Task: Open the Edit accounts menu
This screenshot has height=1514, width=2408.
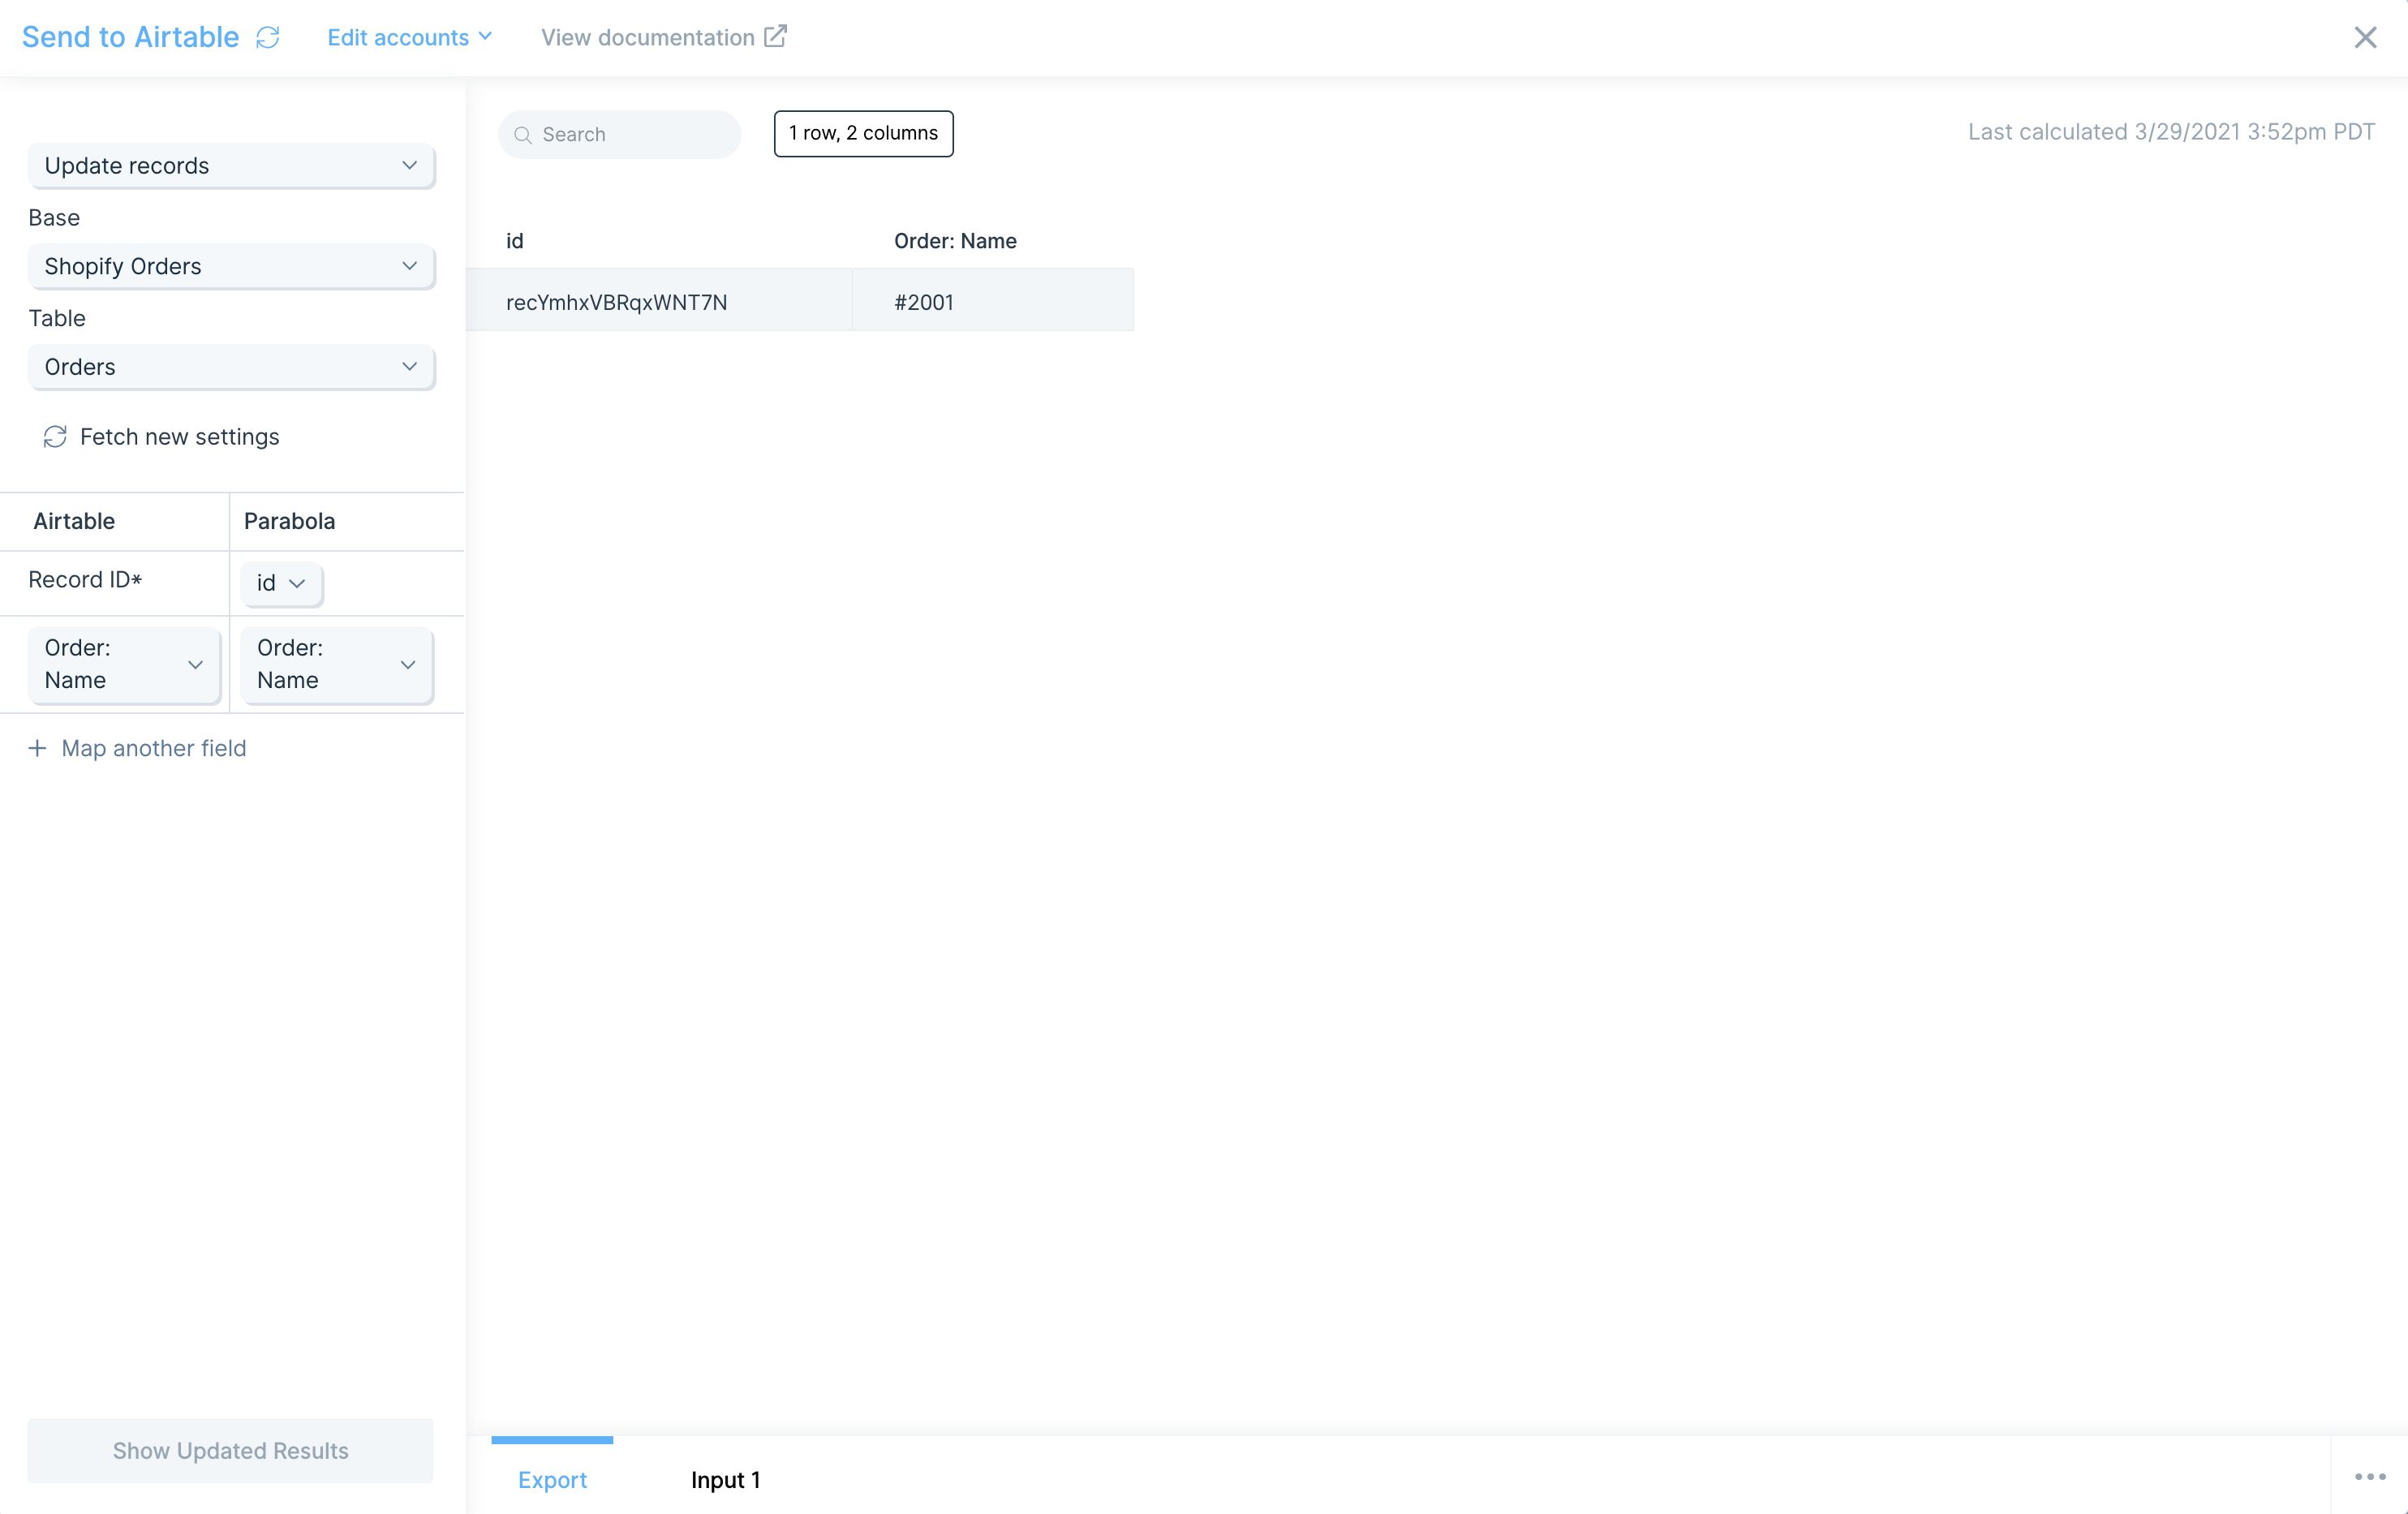Action: coord(409,37)
